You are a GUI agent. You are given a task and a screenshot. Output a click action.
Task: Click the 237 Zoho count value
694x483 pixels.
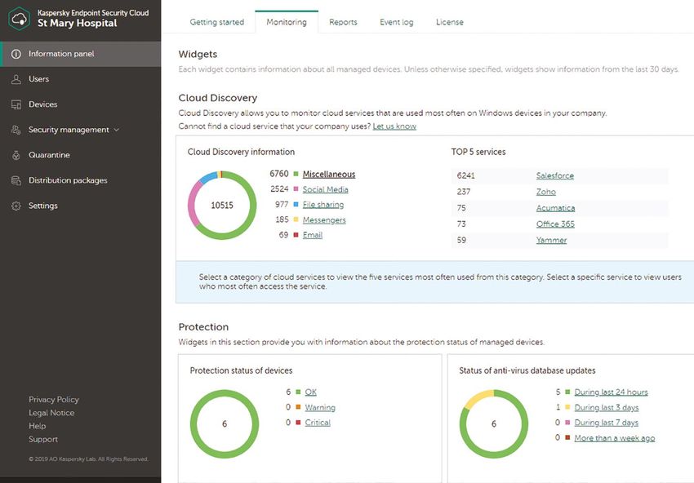[x=464, y=192]
